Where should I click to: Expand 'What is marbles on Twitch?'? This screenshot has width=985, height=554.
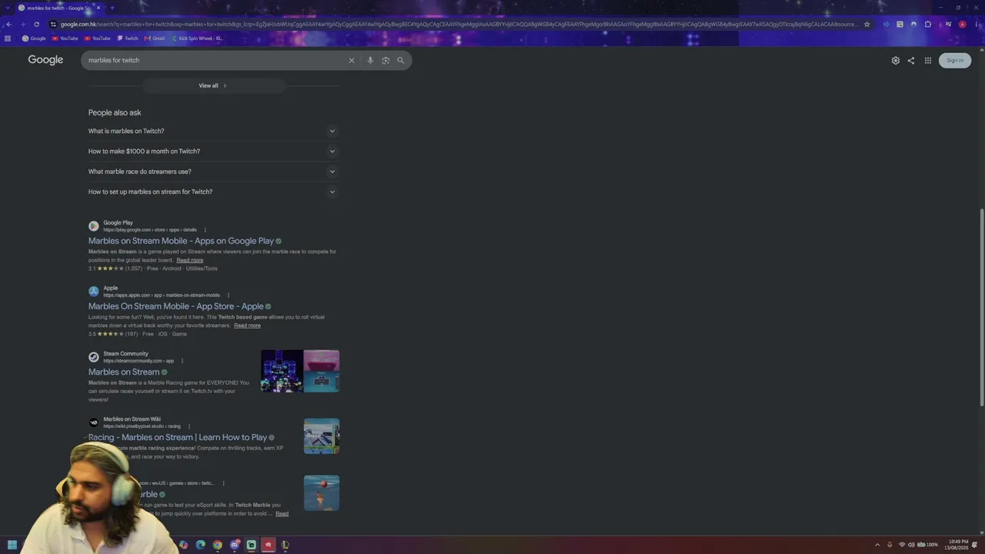212,131
